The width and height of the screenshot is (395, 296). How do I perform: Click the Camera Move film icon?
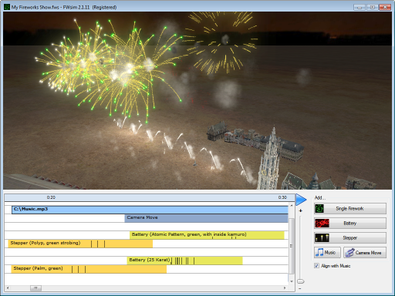(349, 253)
